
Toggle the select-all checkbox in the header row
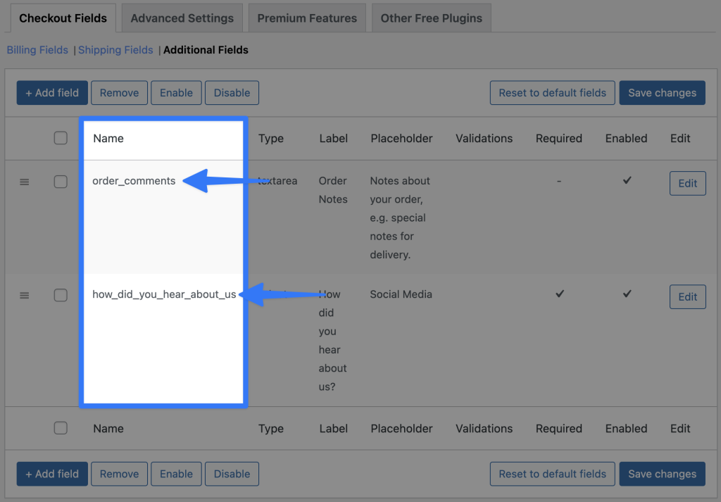(61, 138)
